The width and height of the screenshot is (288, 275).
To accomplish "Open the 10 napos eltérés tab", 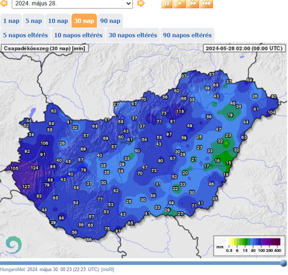I will pyautogui.click(x=78, y=35).
